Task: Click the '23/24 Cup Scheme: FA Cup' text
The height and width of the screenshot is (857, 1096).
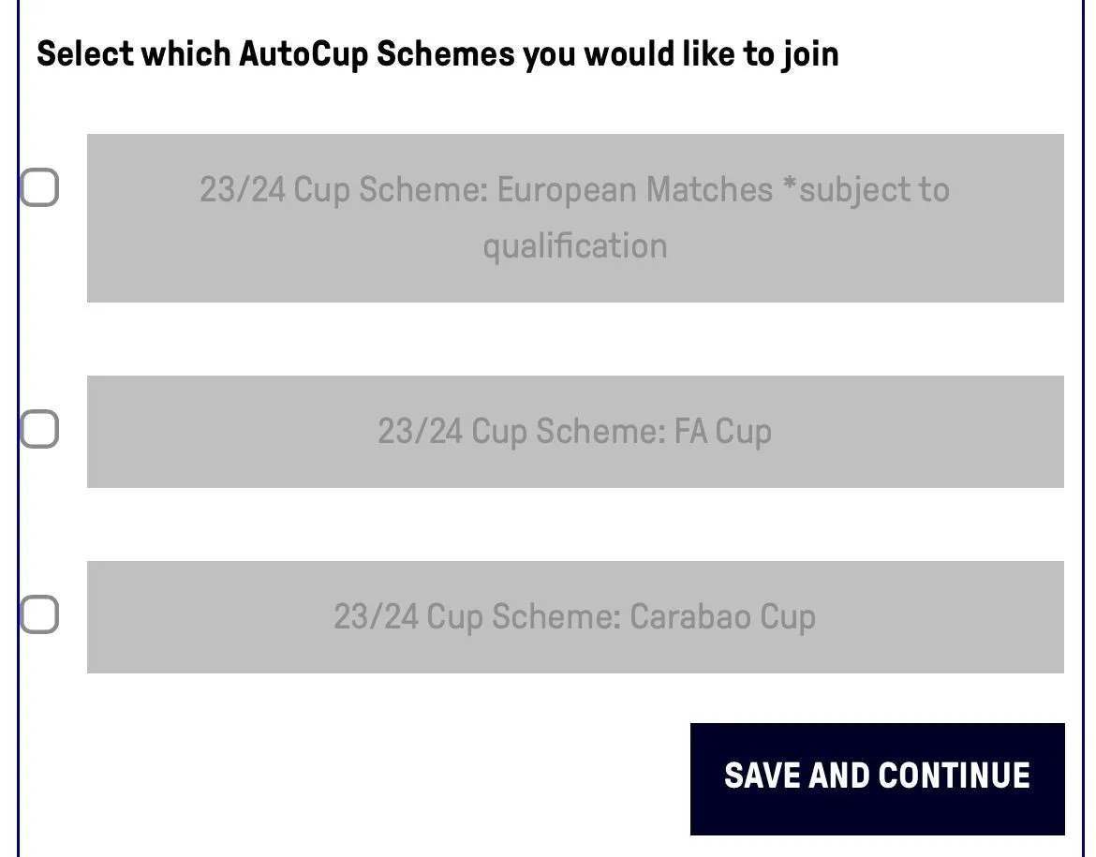Action: coord(575,432)
